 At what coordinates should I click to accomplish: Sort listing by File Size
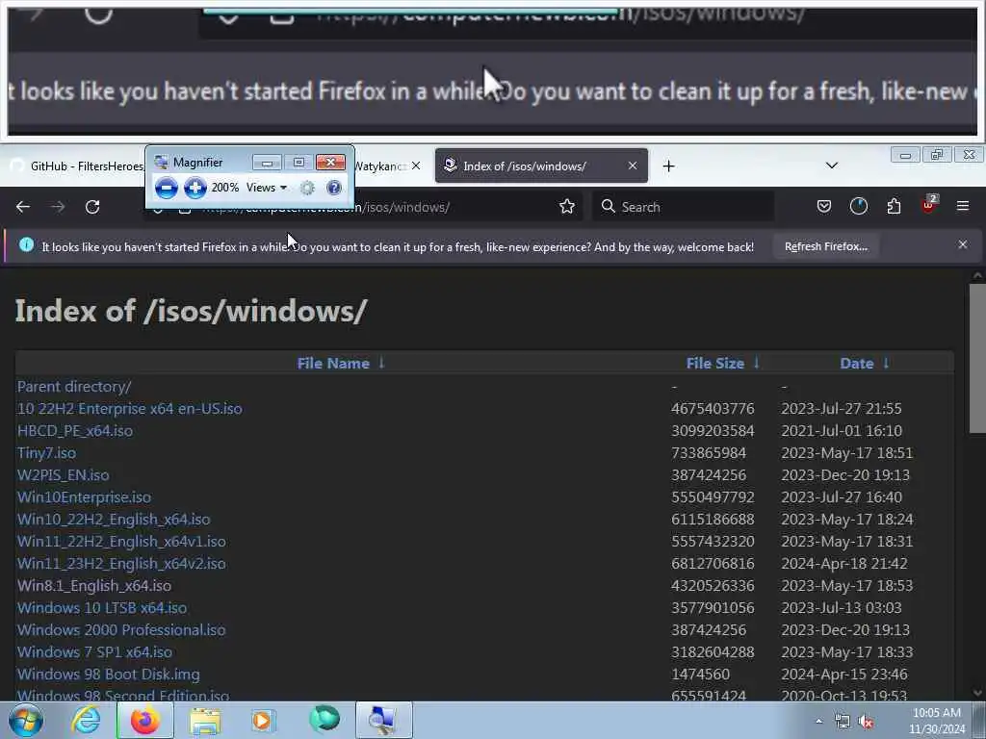pos(715,363)
